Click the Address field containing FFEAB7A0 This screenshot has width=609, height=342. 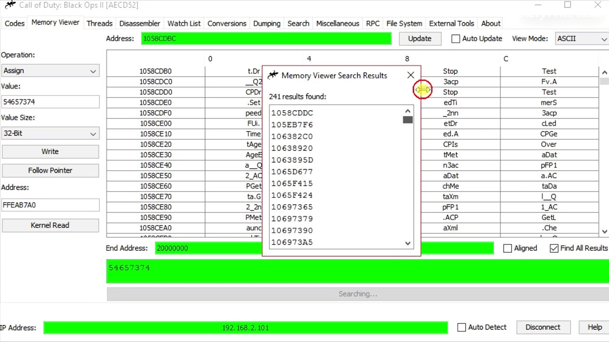click(50, 205)
